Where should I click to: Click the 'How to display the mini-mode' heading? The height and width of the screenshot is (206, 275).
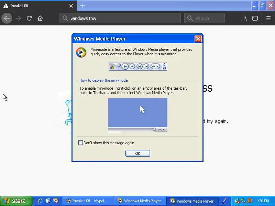[103, 80]
